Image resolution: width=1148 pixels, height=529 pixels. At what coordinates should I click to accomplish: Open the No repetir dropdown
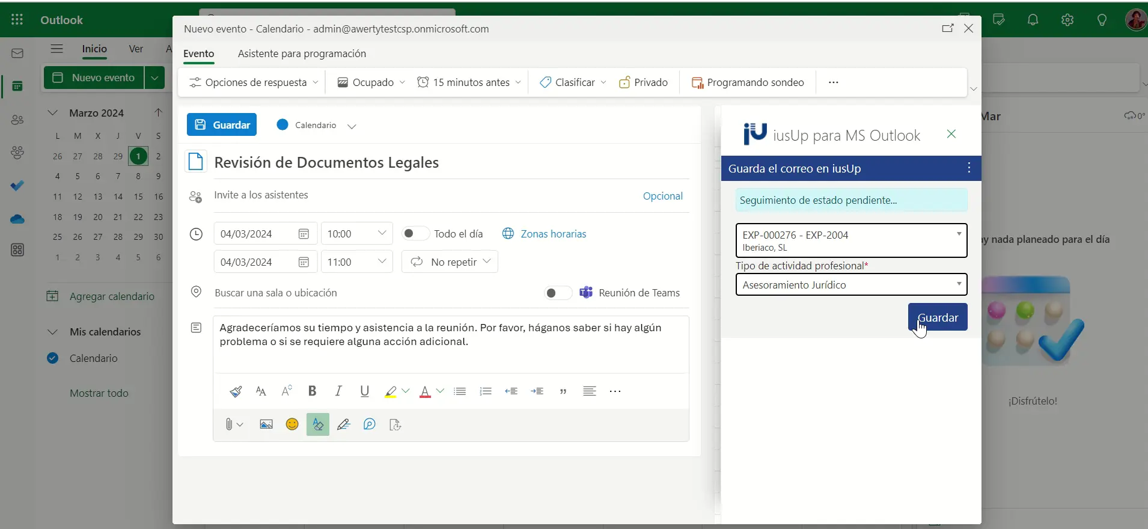point(450,262)
